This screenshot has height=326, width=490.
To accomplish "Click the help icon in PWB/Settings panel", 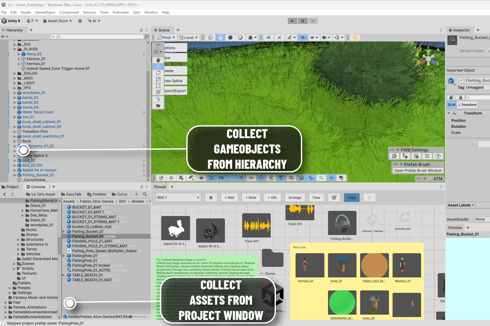I will [x=438, y=156].
